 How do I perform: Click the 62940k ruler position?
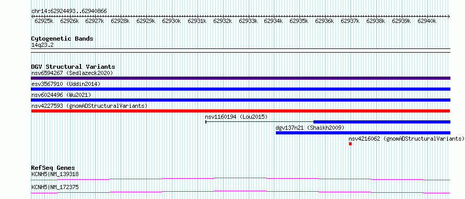[x=427, y=21]
